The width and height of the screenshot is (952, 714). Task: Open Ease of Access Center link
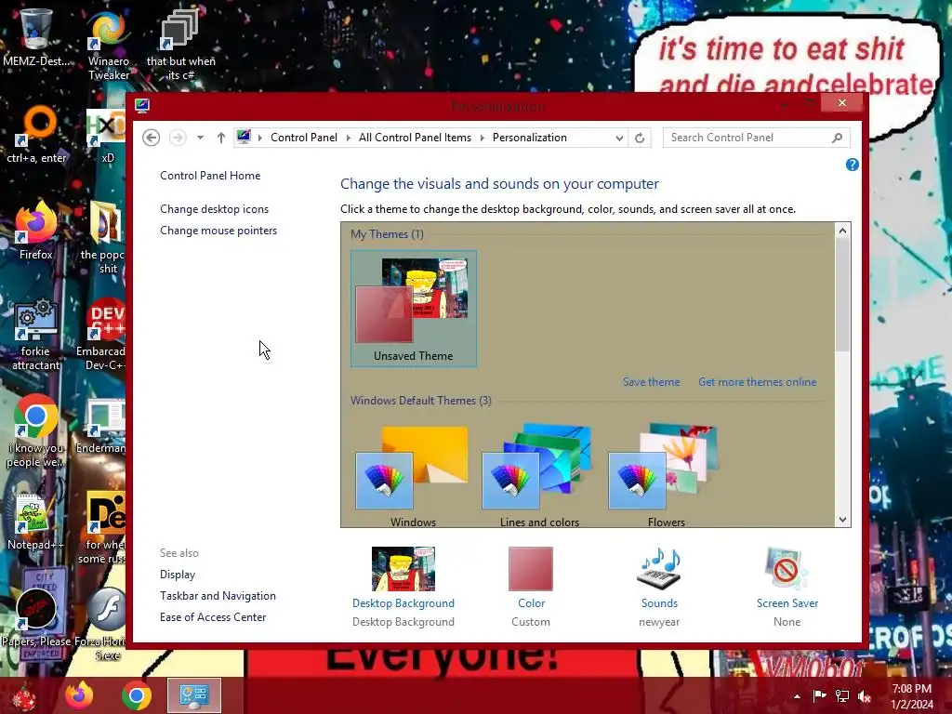click(213, 617)
